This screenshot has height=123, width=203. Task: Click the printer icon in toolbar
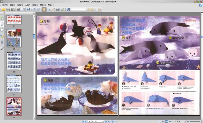tap(18, 9)
